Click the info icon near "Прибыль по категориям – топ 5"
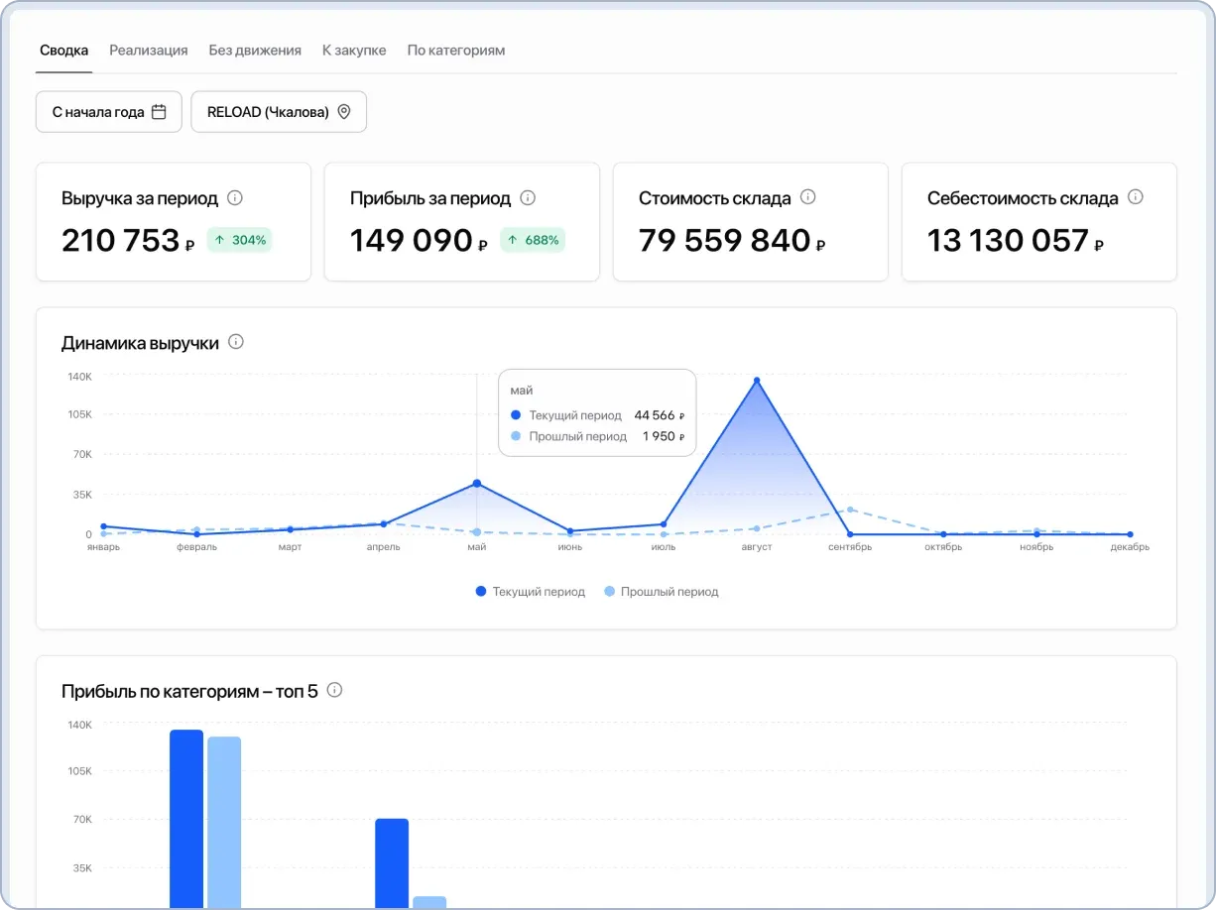The height and width of the screenshot is (910, 1216). (x=334, y=690)
